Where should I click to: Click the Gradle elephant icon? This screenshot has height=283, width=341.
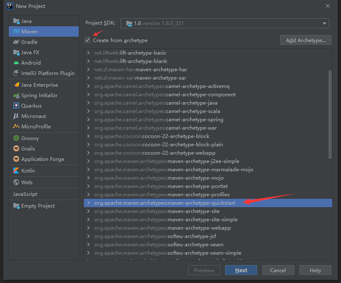16,42
